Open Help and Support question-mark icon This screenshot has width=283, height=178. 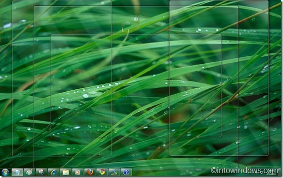pos(126,172)
